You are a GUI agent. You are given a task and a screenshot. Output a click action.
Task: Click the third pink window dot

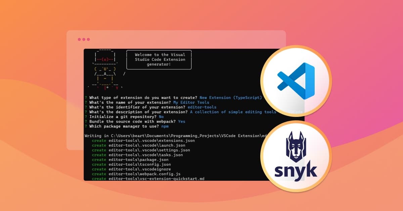click(88, 39)
